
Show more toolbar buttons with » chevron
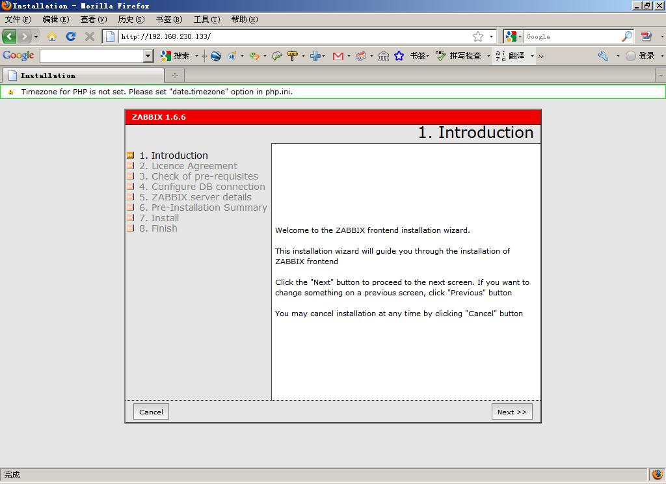click(540, 56)
